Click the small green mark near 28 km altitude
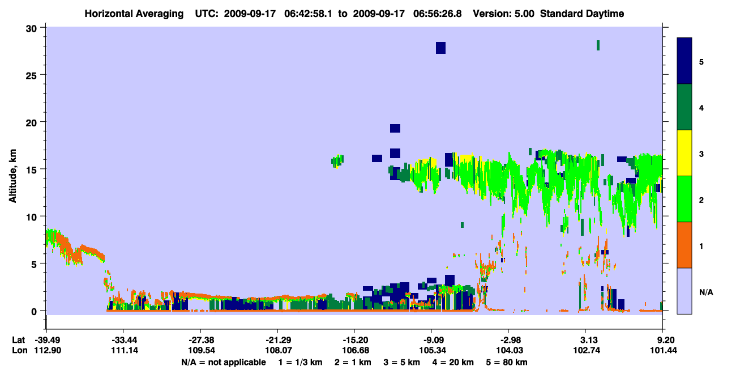This screenshot has width=736, height=378. click(598, 45)
